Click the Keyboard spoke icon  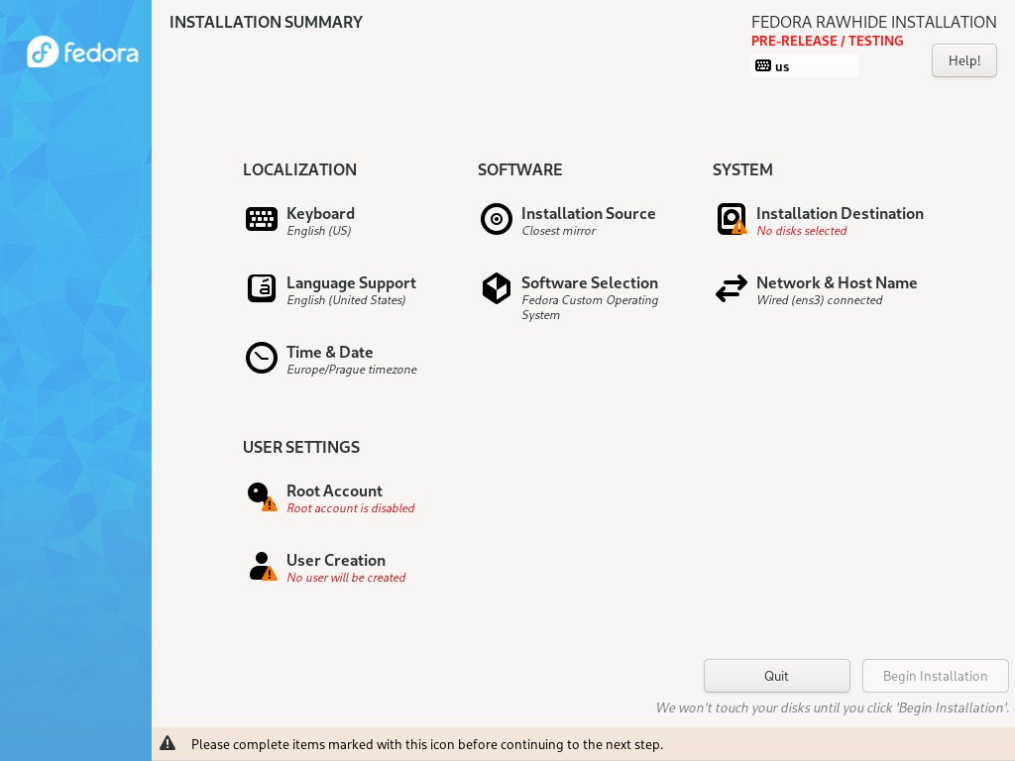coord(262,219)
